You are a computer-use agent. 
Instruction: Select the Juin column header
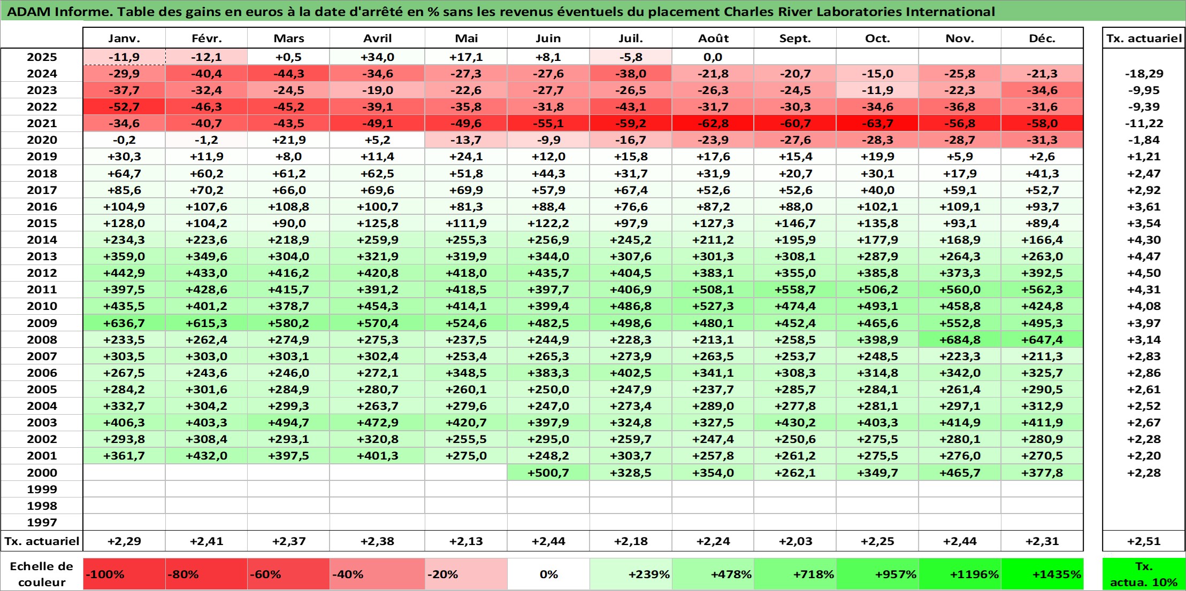pyautogui.click(x=548, y=38)
